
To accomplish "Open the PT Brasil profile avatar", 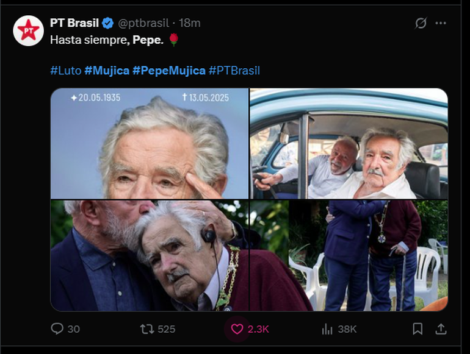I will click(28, 30).
